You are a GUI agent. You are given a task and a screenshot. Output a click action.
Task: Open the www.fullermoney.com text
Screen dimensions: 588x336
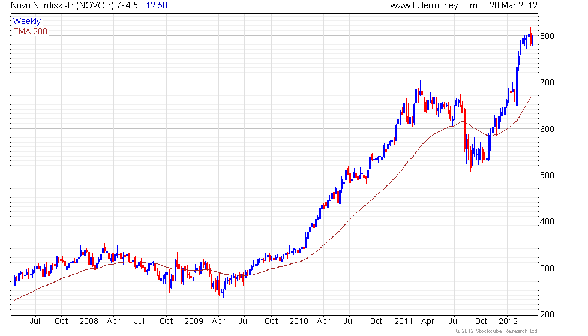tap(434, 5)
